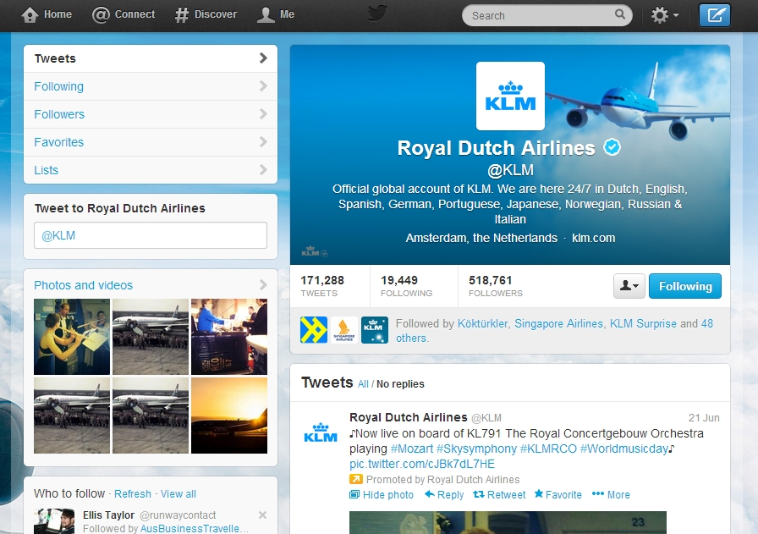Click the Discover hashtag icon

pyautogui.click(x=181, y=15)
